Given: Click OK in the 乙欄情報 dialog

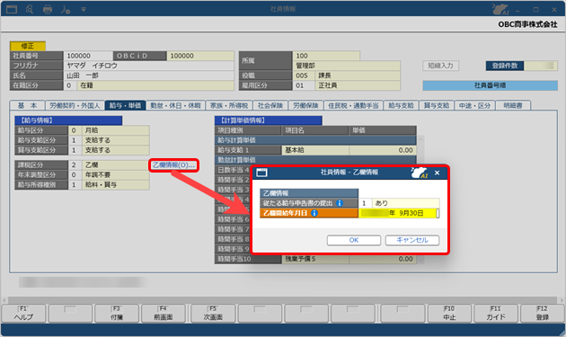Looking at the screenshot, I should tap(354, 240).
